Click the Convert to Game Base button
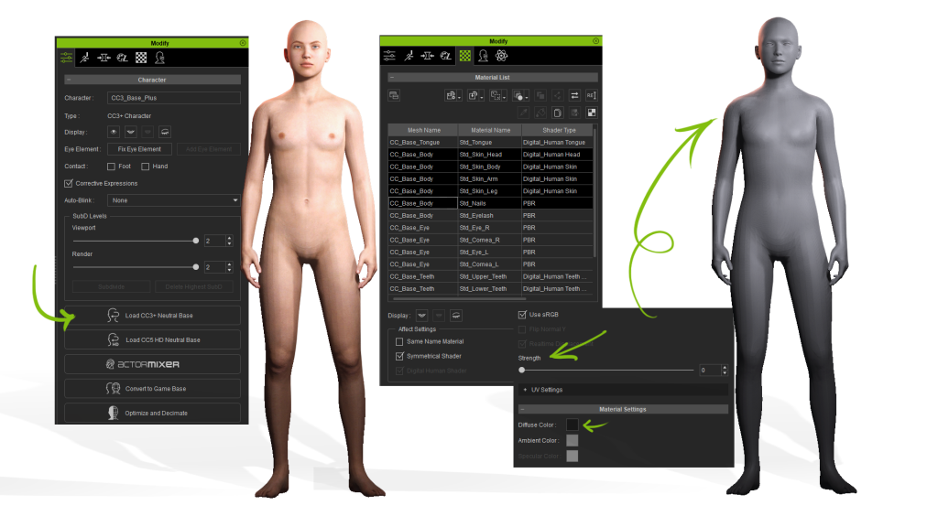 pyautogui.click(x=152, y=389)
